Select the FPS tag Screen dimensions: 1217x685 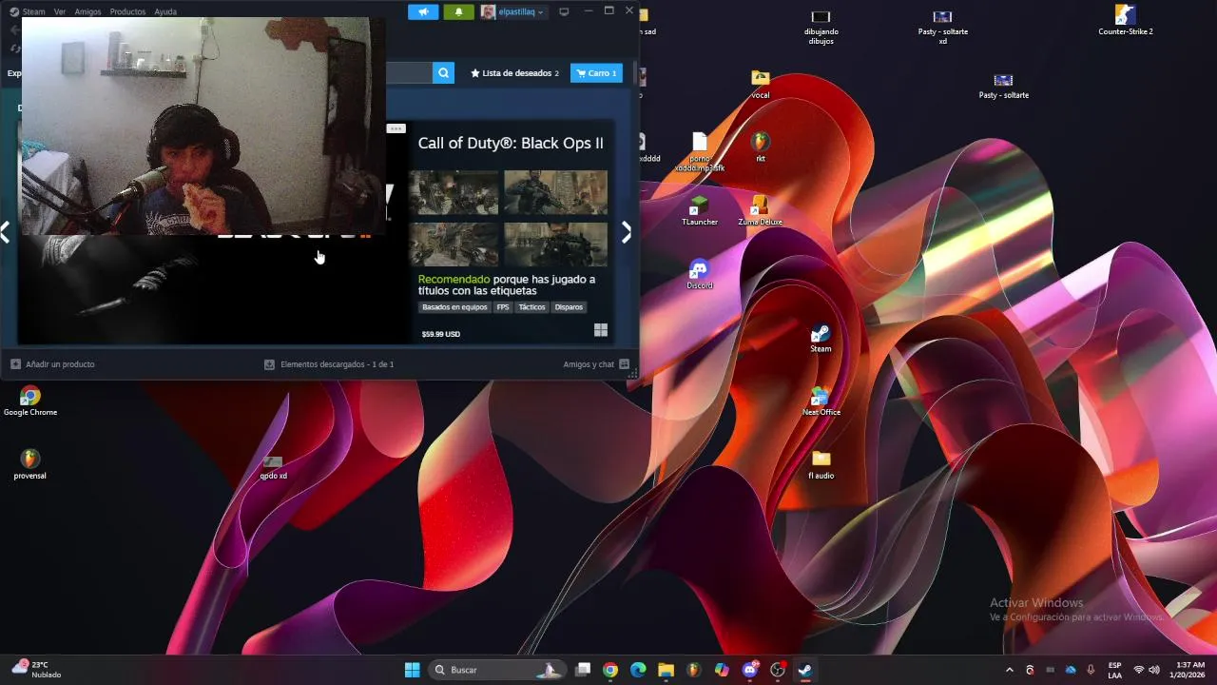(503, 307)
